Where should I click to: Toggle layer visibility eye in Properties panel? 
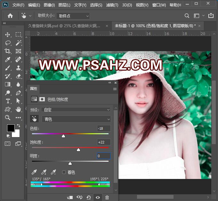[98, 197]
